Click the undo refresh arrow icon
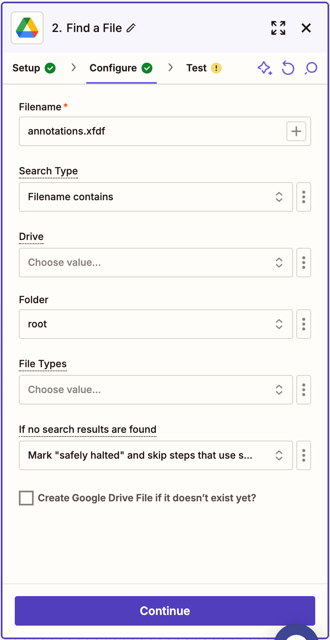 pos(288,68)
